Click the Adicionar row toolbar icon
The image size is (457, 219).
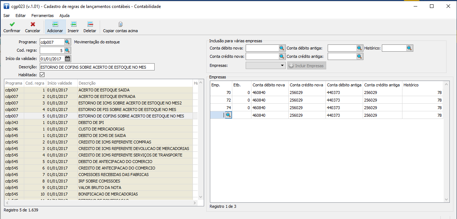[x=55, y=24]
